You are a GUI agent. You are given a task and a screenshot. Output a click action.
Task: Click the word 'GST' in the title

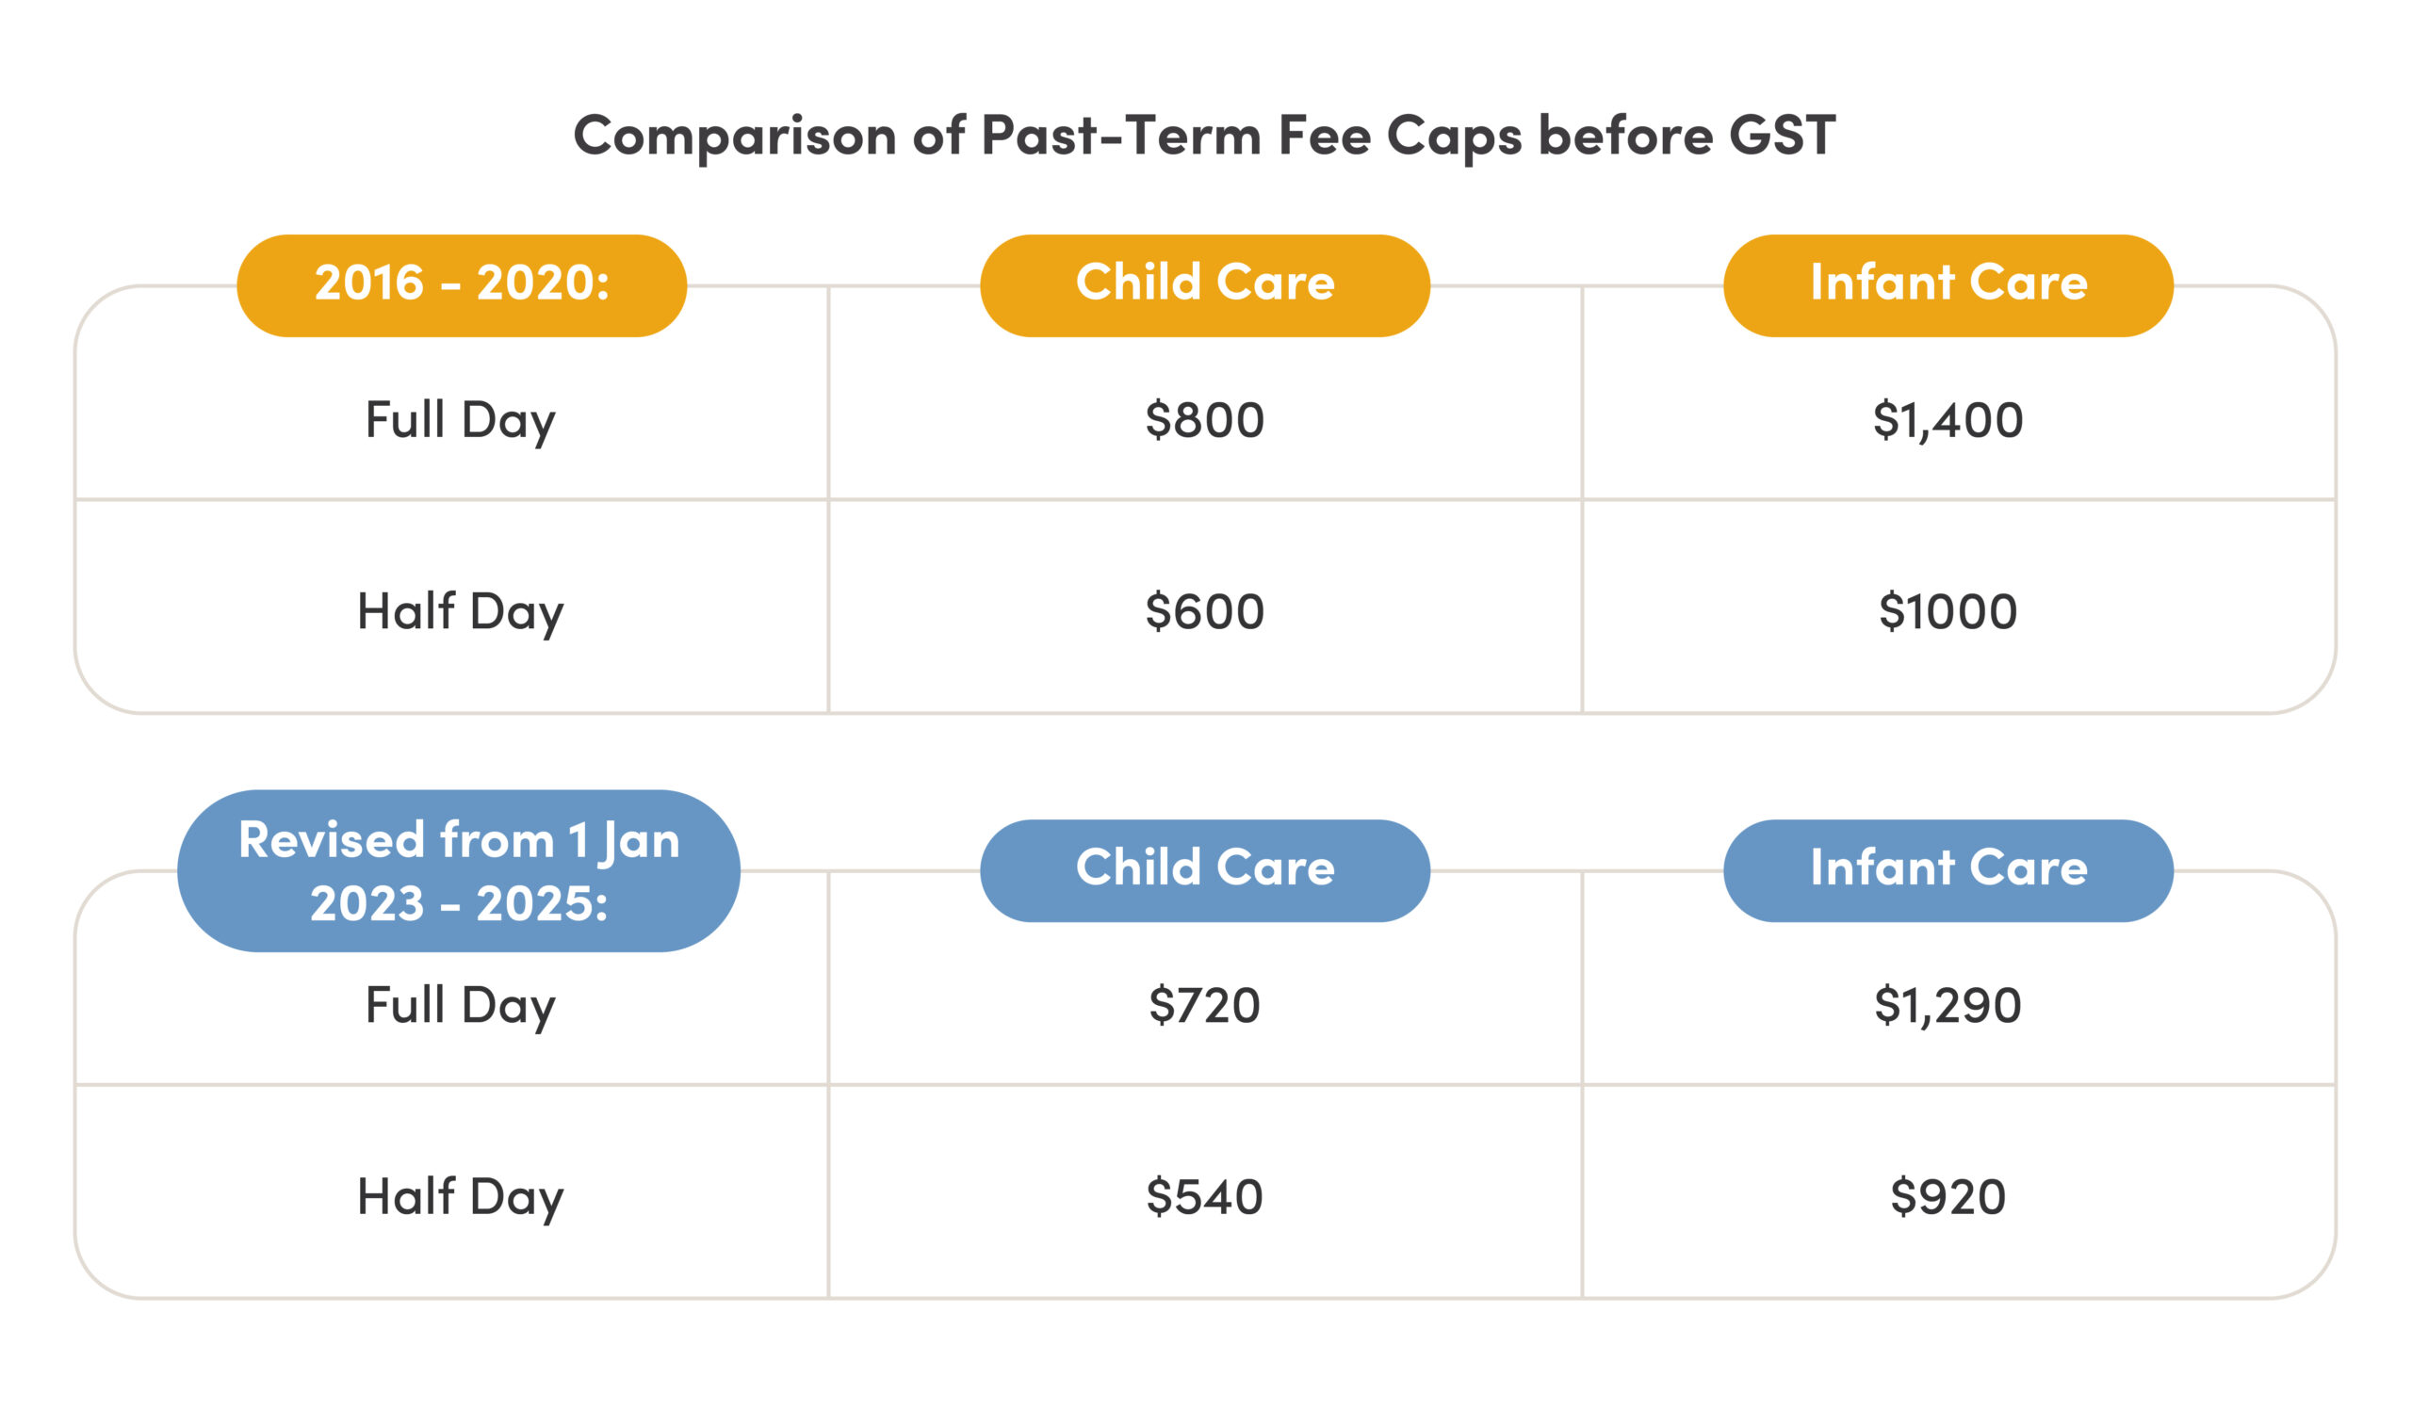click(x=1783, y=136)
